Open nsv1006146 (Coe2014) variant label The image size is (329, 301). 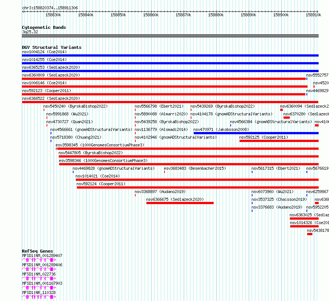click(x=44, y=83)
